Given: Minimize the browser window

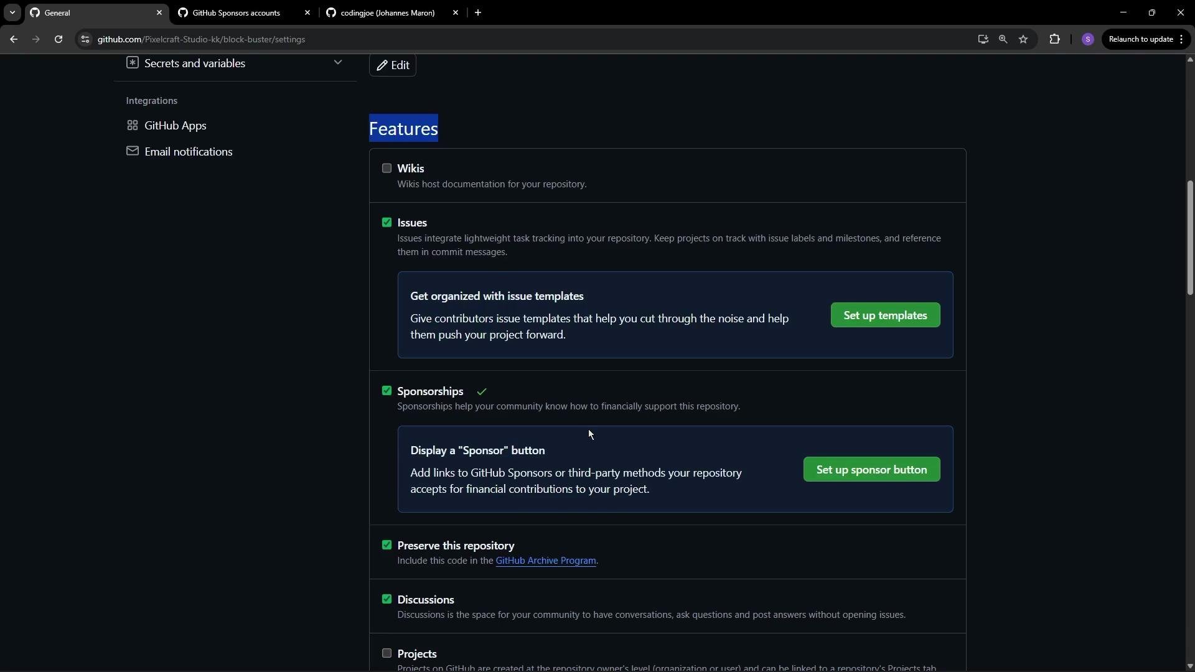Looking at the screenshot, I should tap(1123, 12).
